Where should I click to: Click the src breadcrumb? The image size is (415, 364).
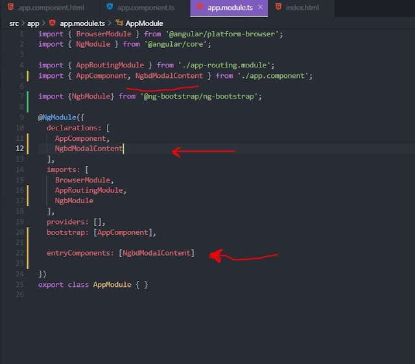(x=14, y=23)
